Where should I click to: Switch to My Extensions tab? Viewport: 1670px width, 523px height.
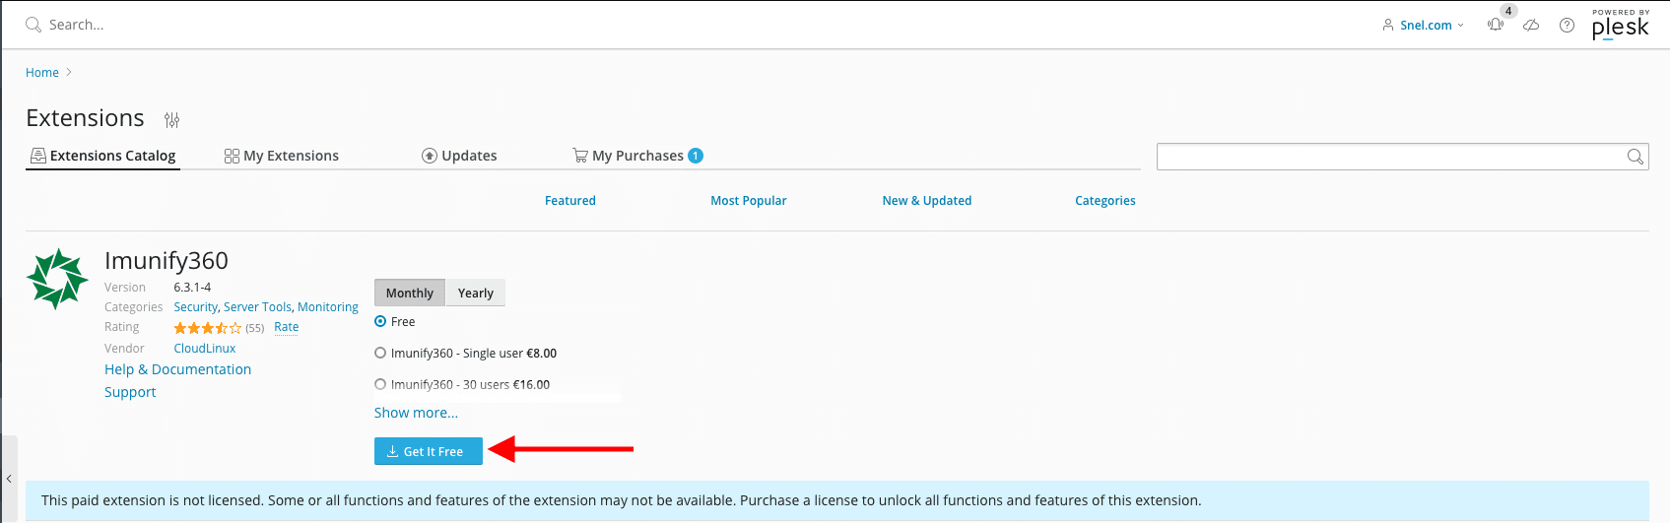pos(282,156)
